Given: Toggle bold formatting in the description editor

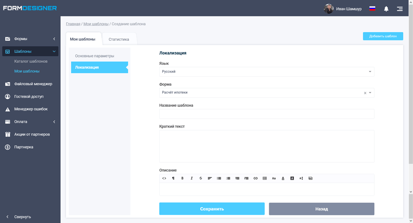Looking at the screenshot, I should point(182,178).
